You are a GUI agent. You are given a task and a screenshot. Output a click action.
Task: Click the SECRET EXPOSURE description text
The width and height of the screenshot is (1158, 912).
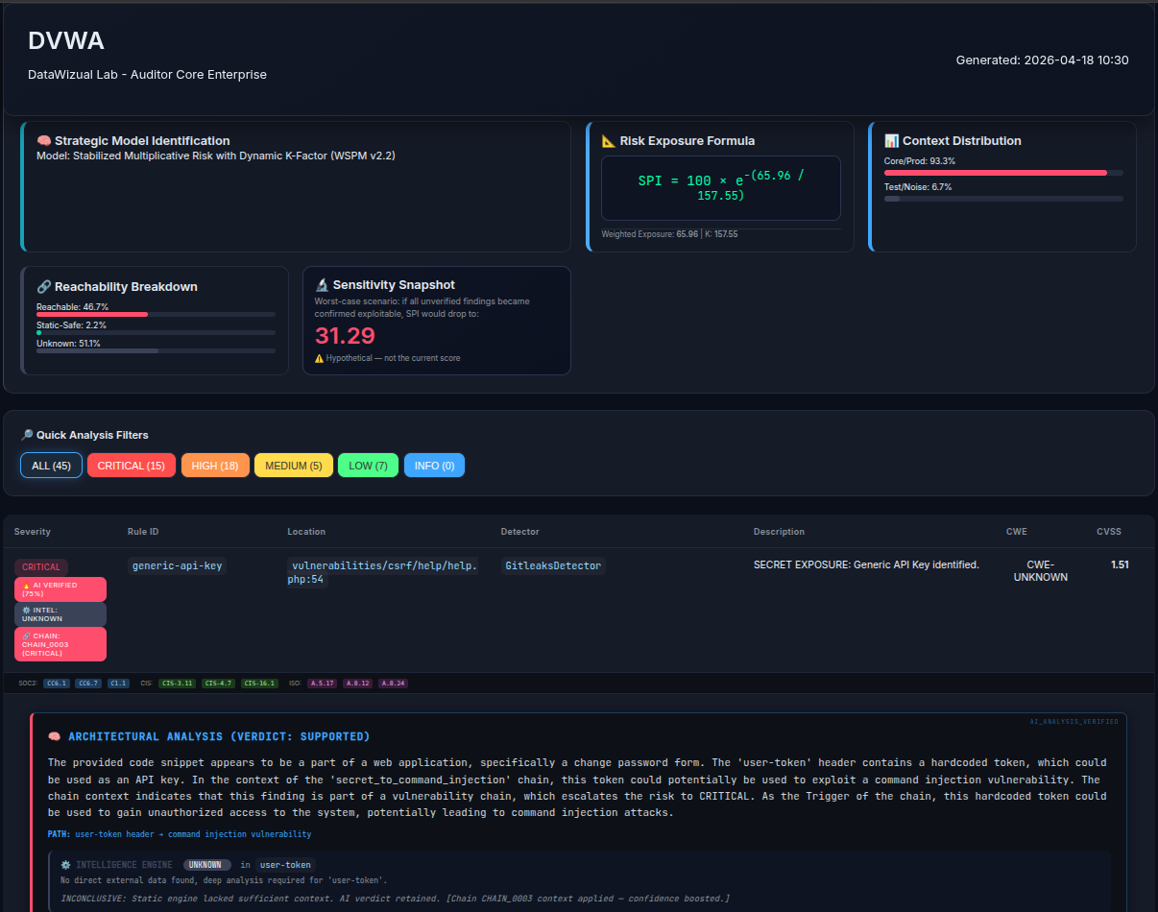(866, 564)
